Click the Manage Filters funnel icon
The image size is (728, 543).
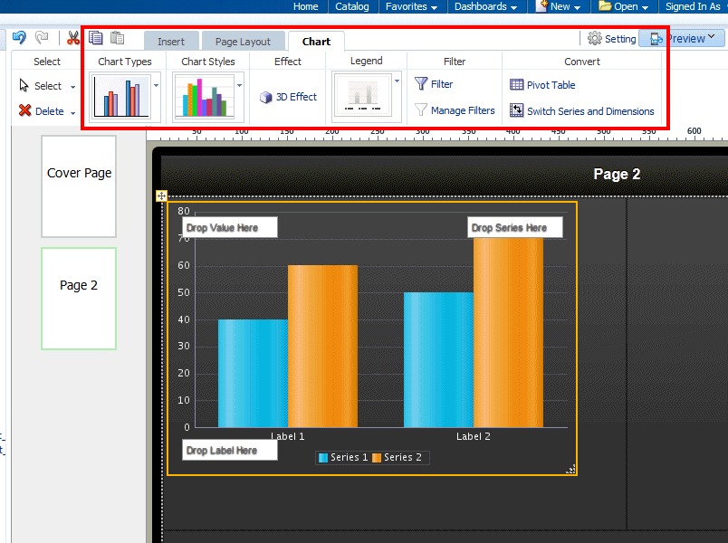tap(421, 110)
